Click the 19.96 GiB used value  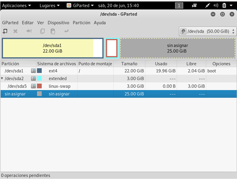[x=166, y=71]
